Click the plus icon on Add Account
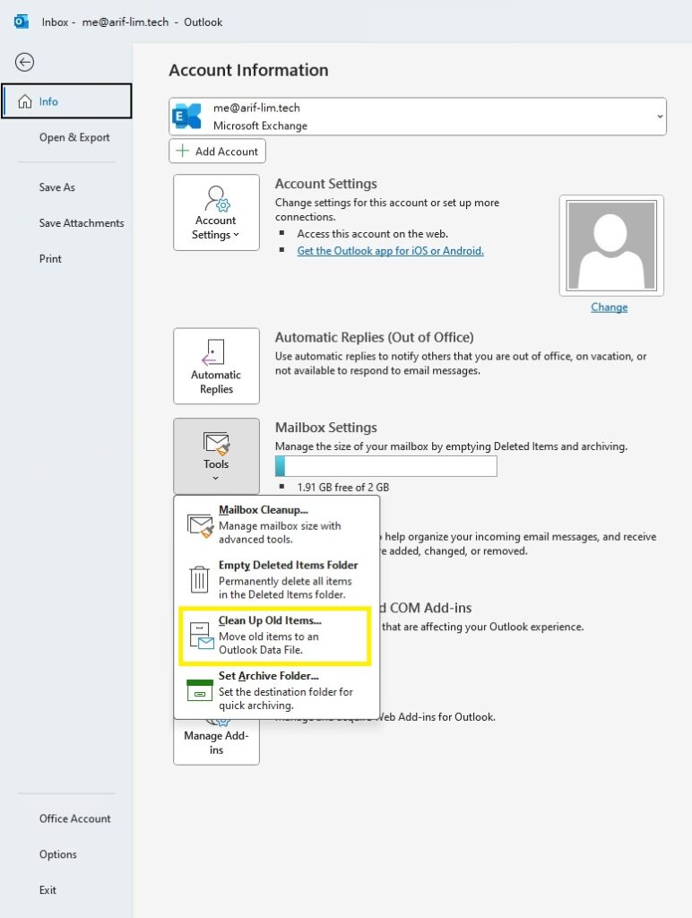 [x=183, y=151]
